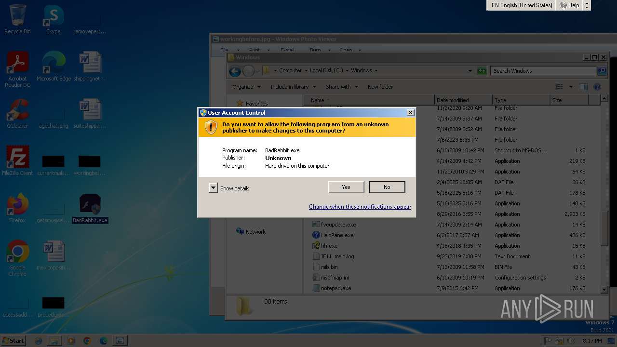Open Share with dropdown

pos(342,87)
